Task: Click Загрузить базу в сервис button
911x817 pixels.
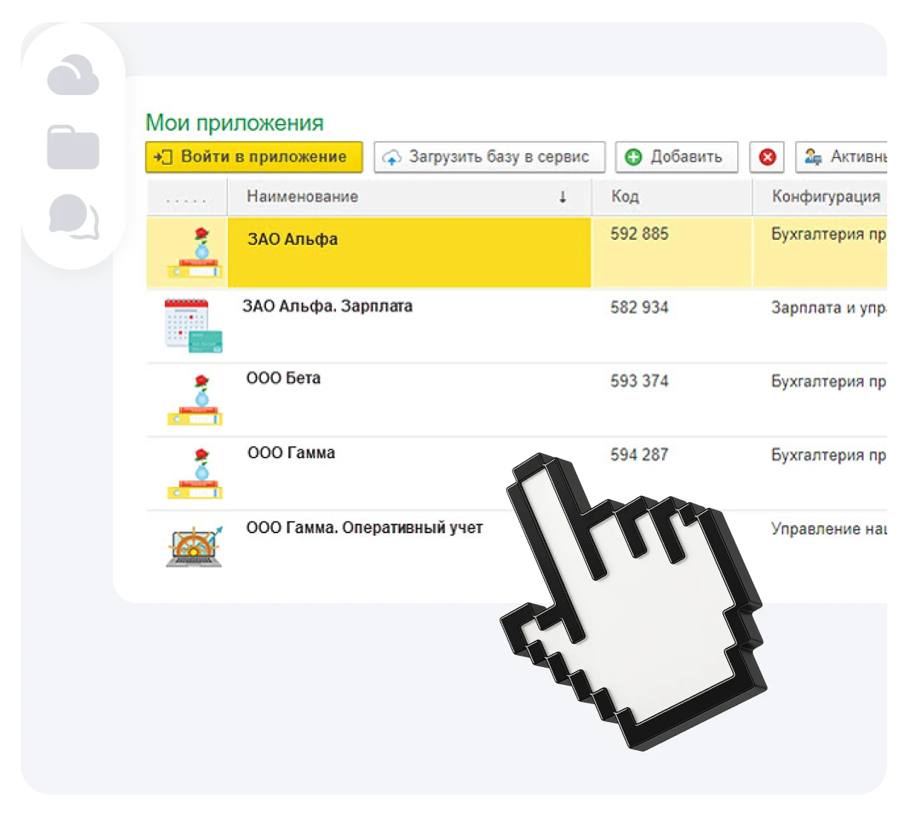Action: pos(489,157)
